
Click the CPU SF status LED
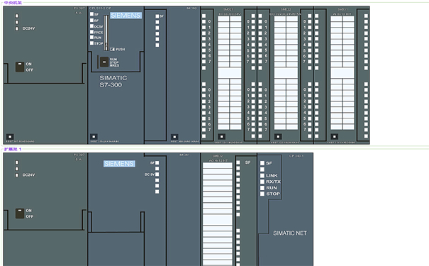tap(91, 14)
